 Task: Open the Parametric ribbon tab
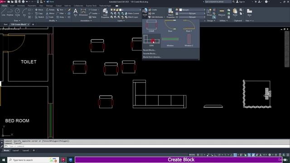tap(32, 6)
